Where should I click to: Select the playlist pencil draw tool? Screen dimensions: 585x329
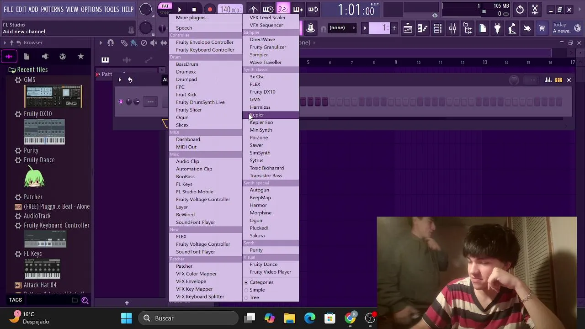(x=124, y=43)
